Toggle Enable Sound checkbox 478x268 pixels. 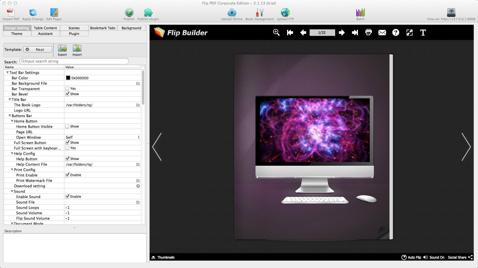click(x=67, y=196)
